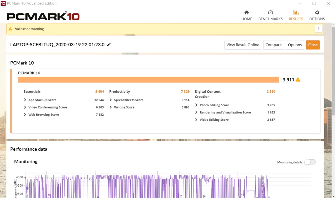Click the PCMark 10 logo
Viewport: 335px width, 198px height.
[x=43, y=16]
